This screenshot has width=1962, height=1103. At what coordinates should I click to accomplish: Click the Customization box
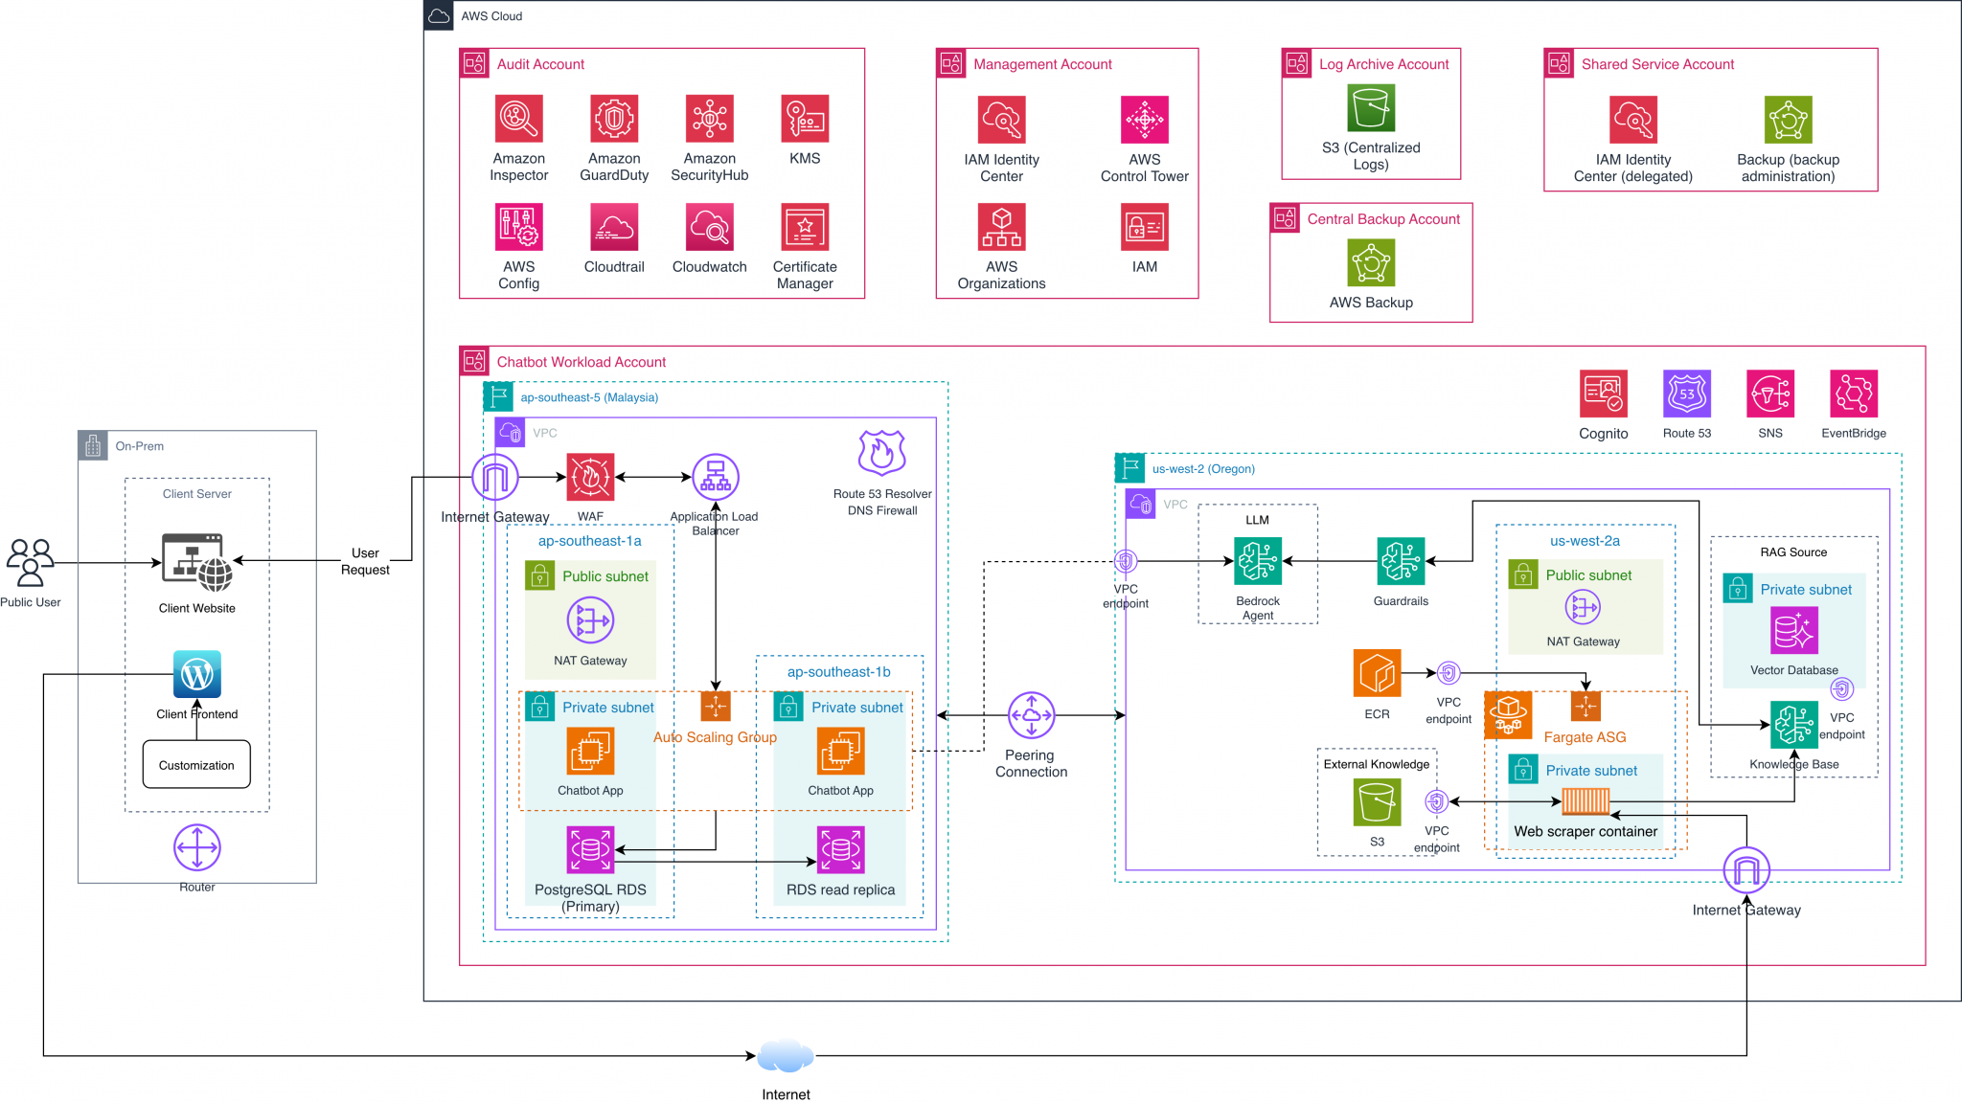196,765
